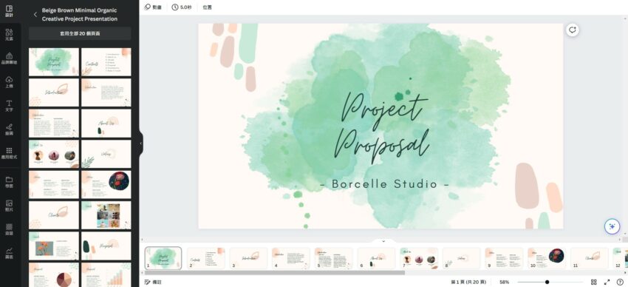Image resolution: width=628 pixels, height=287 pixels.
Task: Open the 備註 (Notes) panel
Action: click(153, 282)
